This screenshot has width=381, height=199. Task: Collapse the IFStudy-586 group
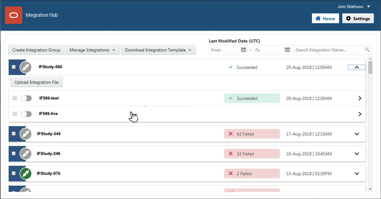357,67
